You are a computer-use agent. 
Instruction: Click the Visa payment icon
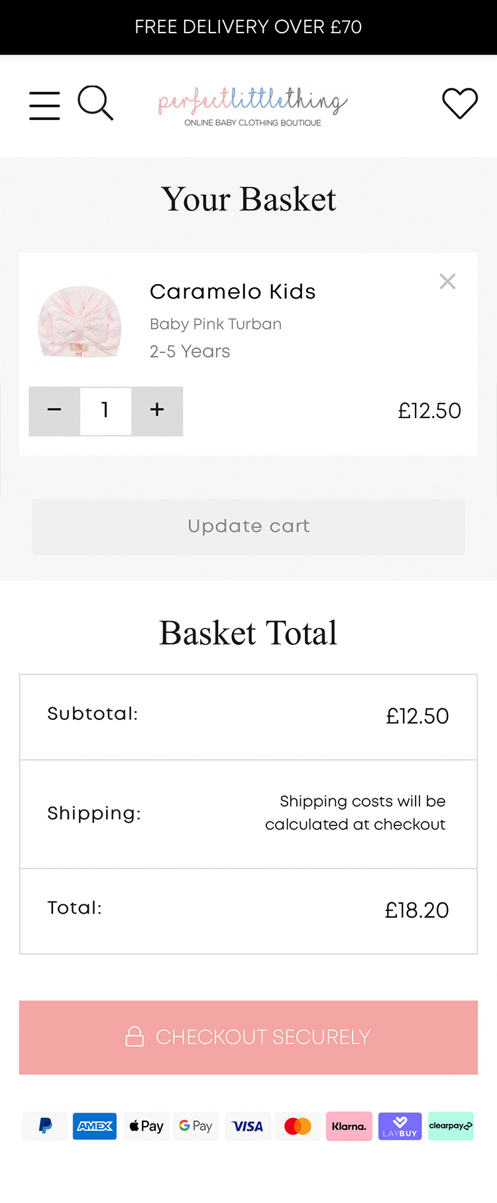[x=248, y=1126]
